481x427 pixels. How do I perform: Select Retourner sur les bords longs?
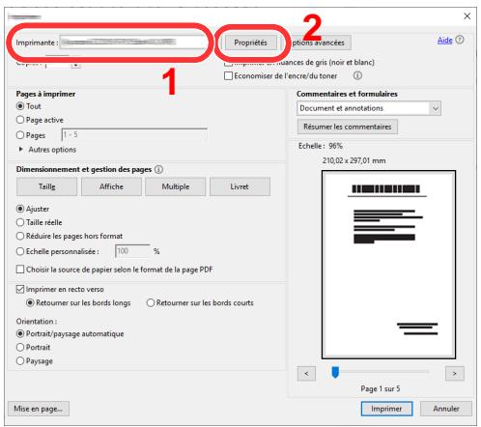[30, 302]
